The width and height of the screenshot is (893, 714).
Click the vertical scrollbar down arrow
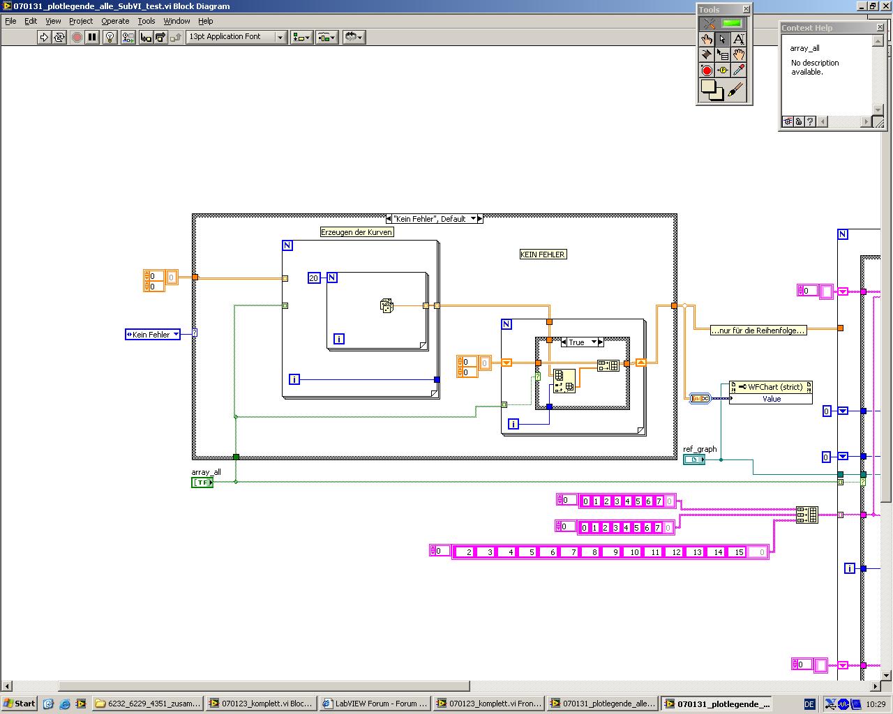tap(887, 675)
